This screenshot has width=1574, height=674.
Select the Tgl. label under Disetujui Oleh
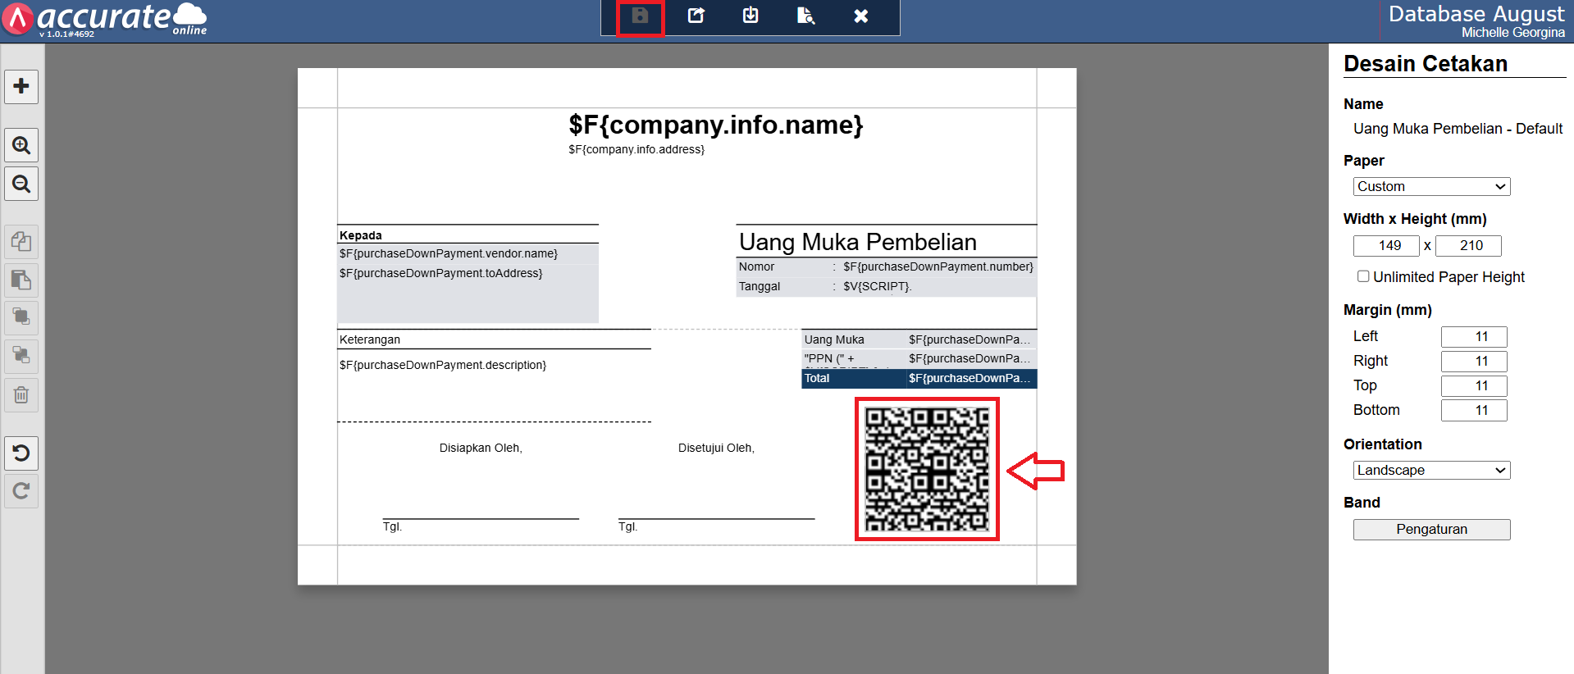click(x=627, y=527)
